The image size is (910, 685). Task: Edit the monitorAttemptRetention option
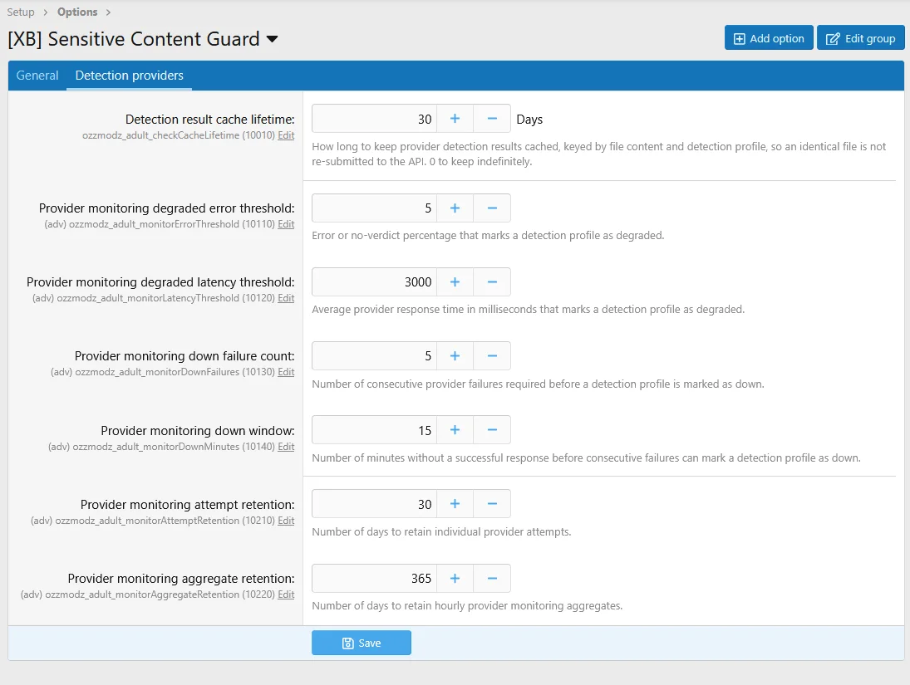click(x=286, y=521)
